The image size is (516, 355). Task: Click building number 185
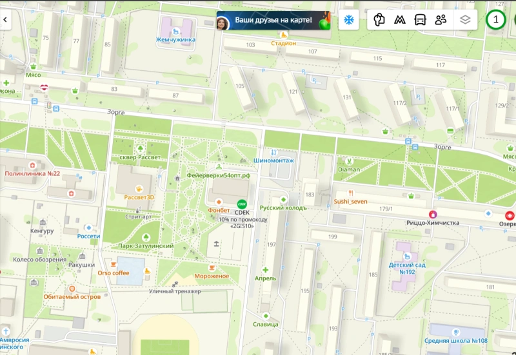(x=373, y=274)
